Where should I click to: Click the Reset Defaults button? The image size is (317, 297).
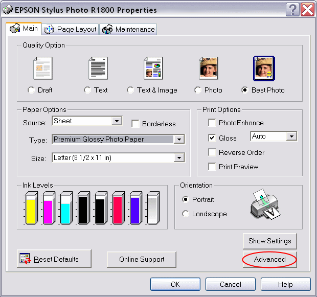coord(54,259)
